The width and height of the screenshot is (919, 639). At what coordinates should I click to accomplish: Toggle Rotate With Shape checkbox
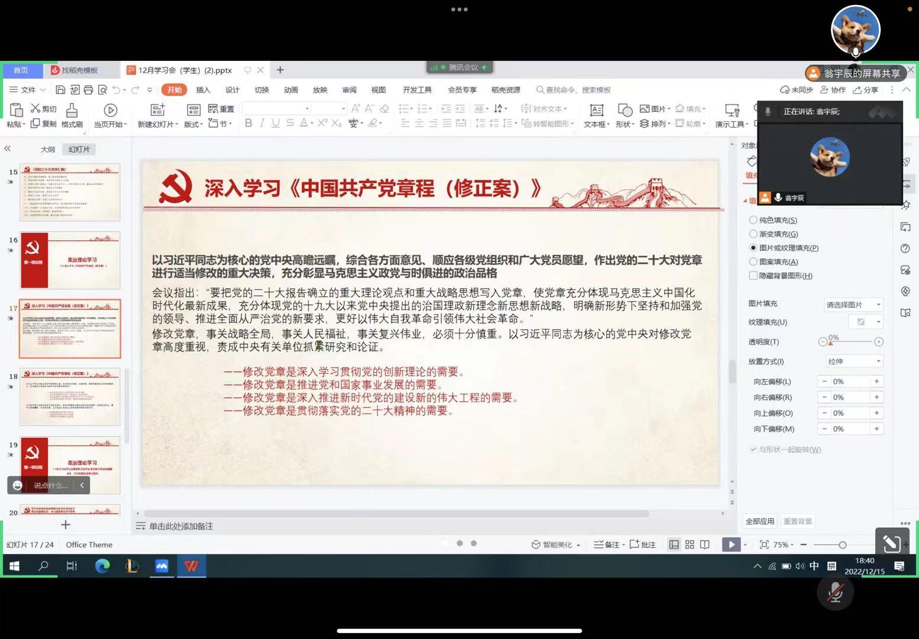(753, 449)
